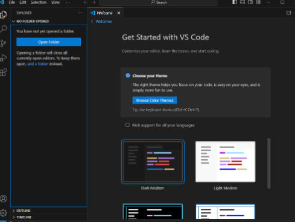Switch to the Welcome tab
Screen dimensions: 295x222
coord(104,13)
